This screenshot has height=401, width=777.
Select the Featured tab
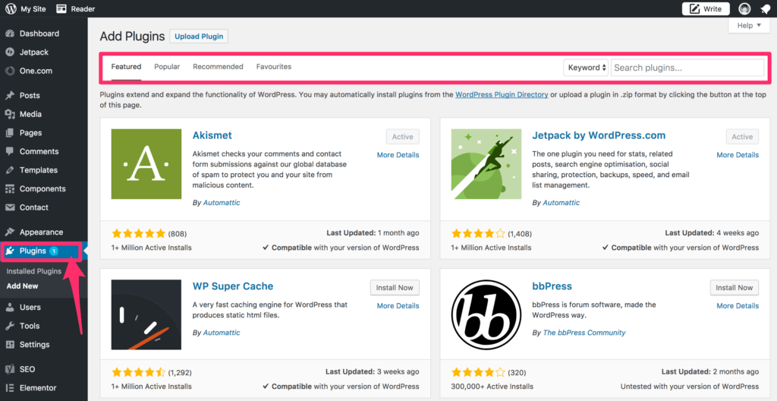(126, 67)
